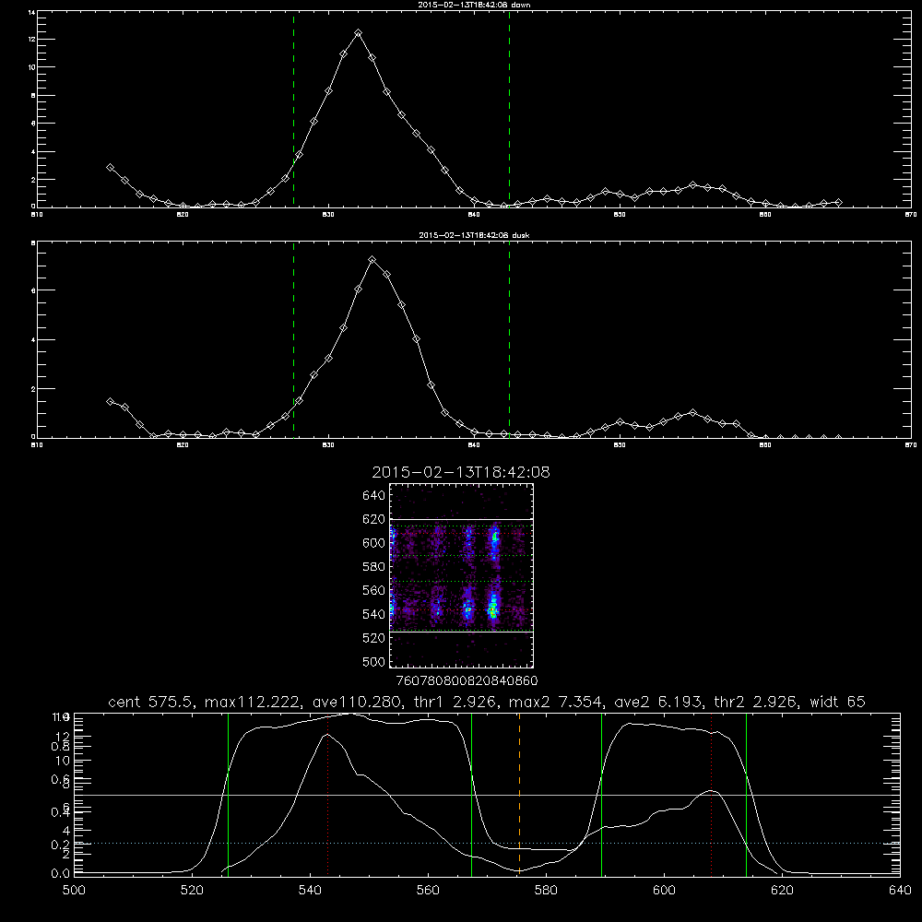Click the x-axis label 500 of the bottom plot

[74, 891]
